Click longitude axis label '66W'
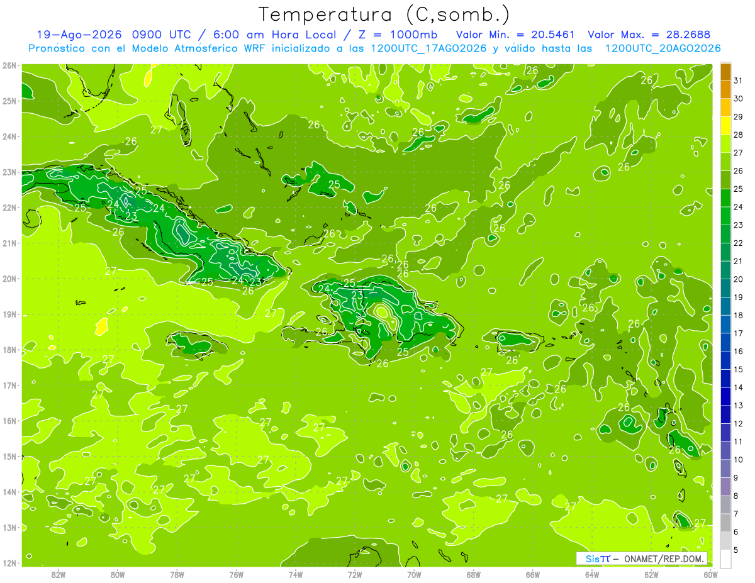 coord(532,574)
